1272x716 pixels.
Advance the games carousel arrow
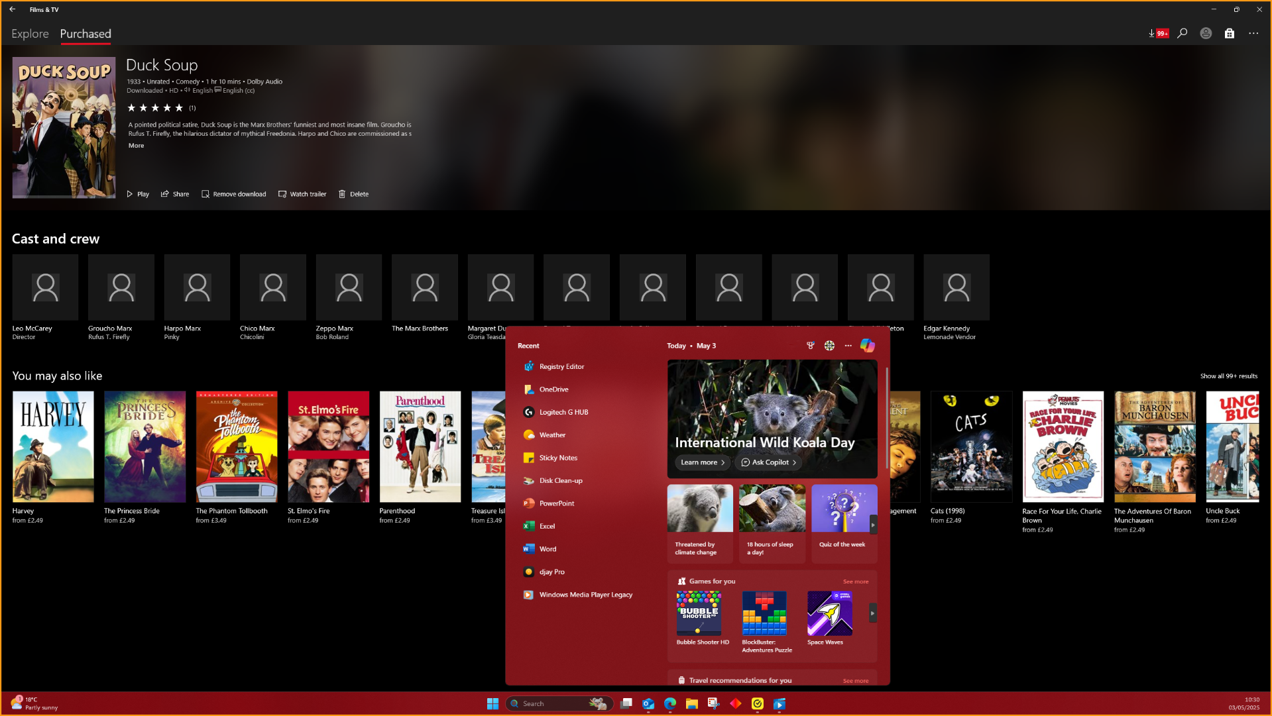point(872,613)
